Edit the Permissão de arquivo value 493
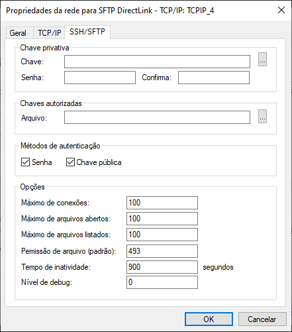The image size is (292, 332). click(x=162, y=251)
